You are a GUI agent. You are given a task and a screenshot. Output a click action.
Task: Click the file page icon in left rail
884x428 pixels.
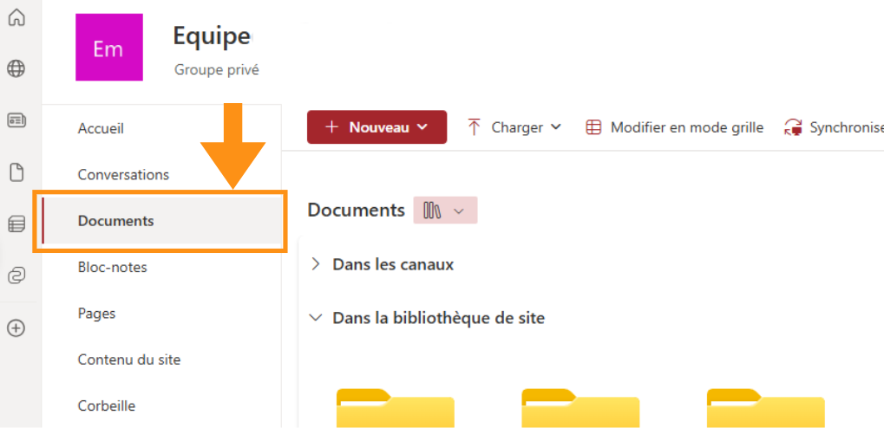click(x=16, y=172)
